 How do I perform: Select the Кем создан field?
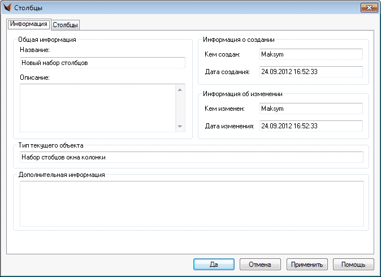(310, 54)
